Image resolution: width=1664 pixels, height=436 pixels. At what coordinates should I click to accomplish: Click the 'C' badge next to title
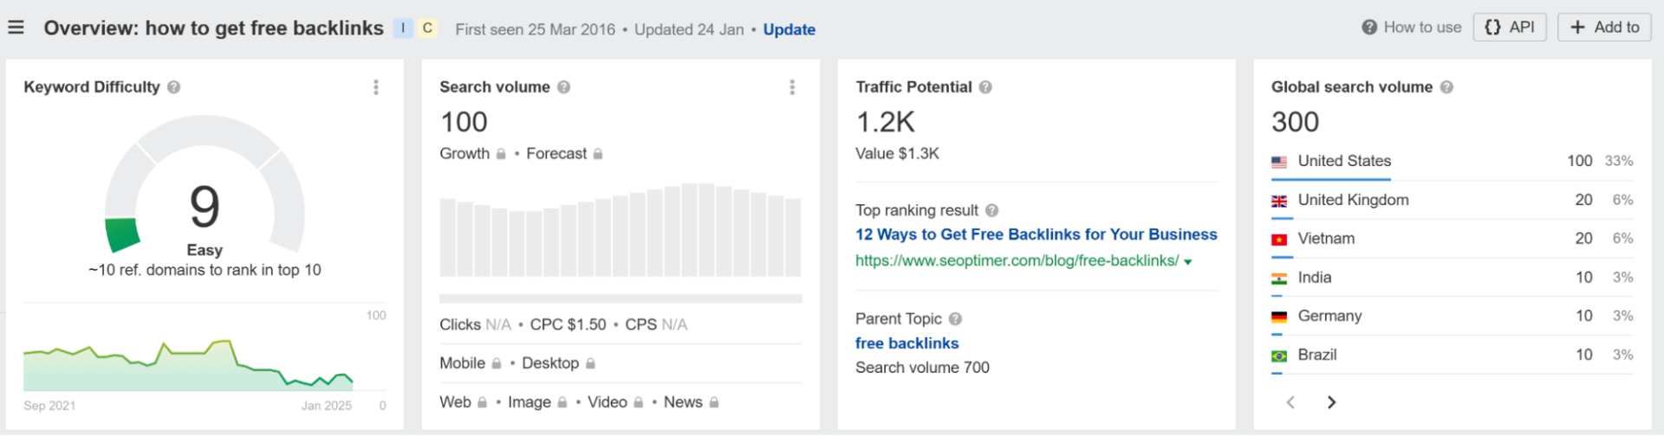[427, 29]
